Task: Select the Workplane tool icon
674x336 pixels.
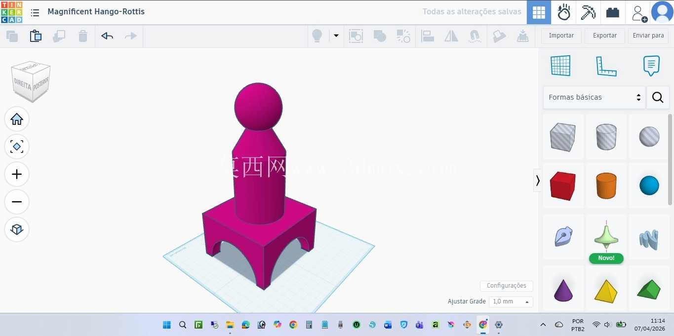Action: (x=560, y=66)
